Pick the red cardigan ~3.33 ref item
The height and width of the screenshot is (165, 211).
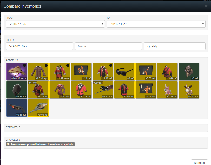pyautogui.click(x=81, y=90)
